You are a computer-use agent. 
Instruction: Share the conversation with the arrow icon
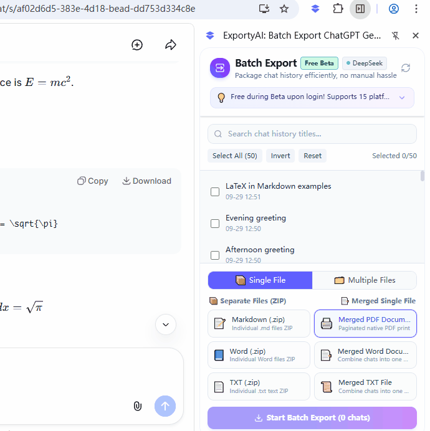tap(171, 45)
